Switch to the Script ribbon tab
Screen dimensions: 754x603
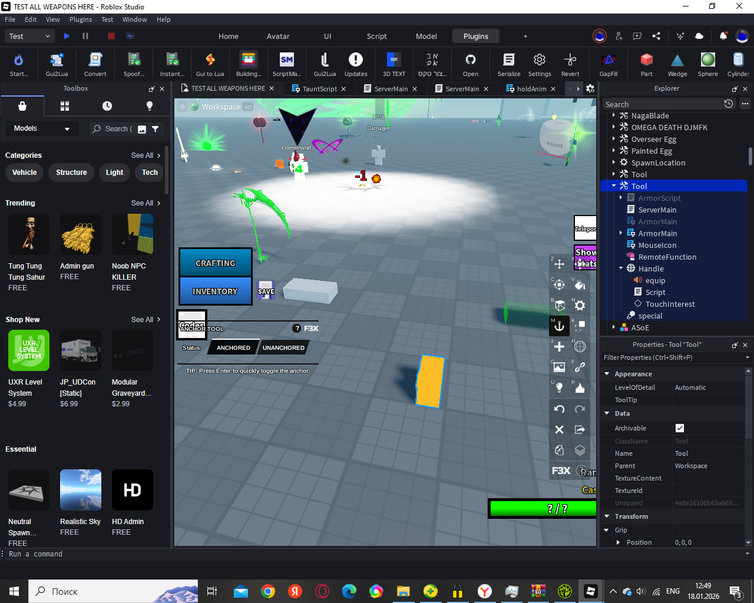click(377, 36)
